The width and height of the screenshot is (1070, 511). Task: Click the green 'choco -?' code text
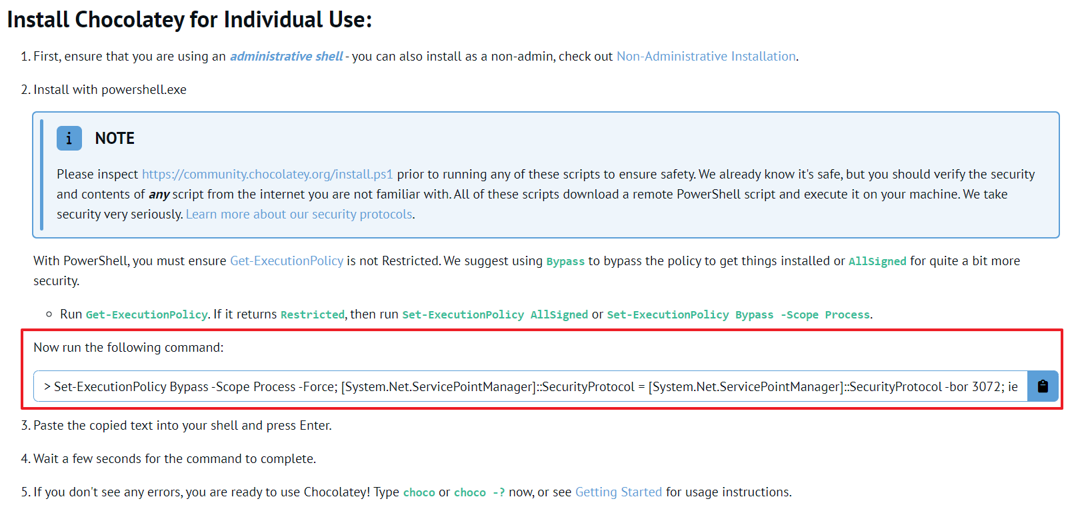pyautogui.click(x=479, y=492)
